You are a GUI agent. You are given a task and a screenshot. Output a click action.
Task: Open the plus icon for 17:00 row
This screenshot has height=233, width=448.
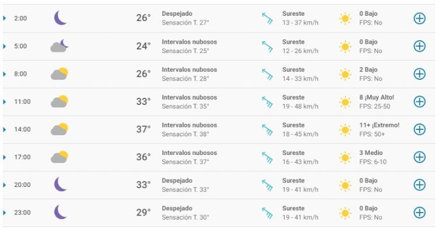419,157
